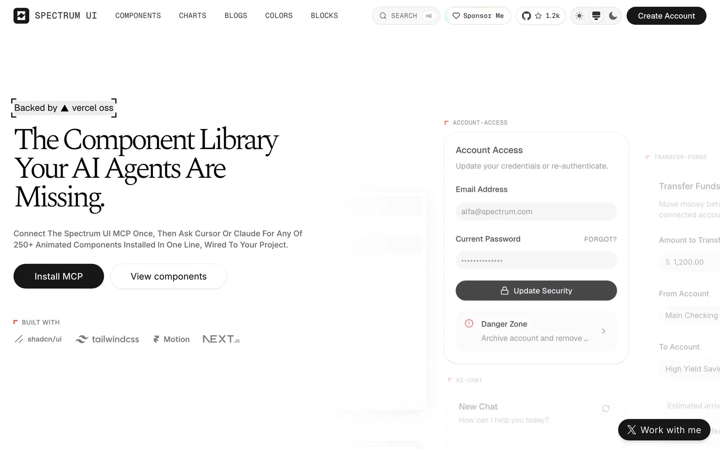The height and width of the screenshot is (450, 720).
Task: Click the "BUILT WITH" label
Action: point(40,322)
